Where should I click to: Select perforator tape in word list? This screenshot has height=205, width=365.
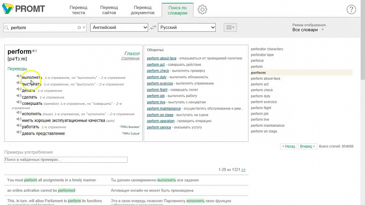[x=262, y=55]
